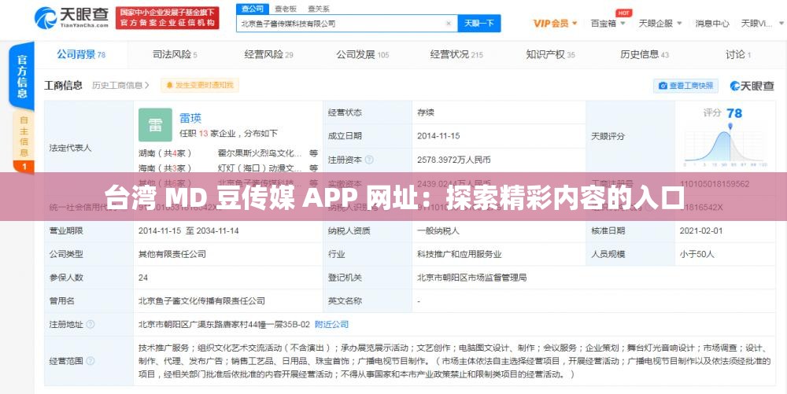Open the 知识产权 tab

coord(550,54)
